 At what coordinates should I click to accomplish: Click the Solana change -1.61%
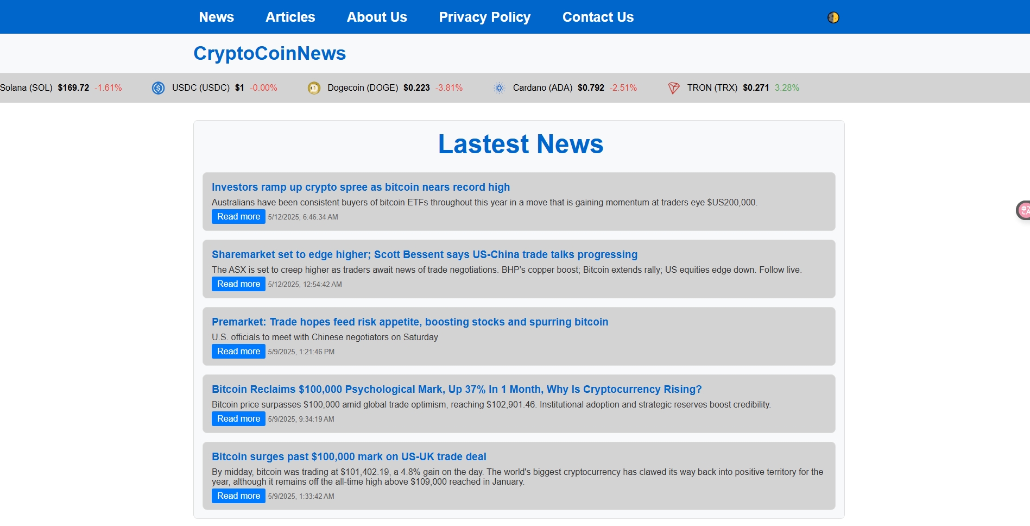click(108, 87)
